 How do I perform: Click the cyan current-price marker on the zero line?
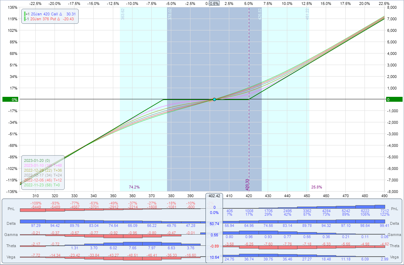pos(214,100)
